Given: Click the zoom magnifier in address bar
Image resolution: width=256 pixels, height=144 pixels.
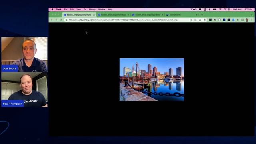Looking at the screenshot, I should [191, 20].
